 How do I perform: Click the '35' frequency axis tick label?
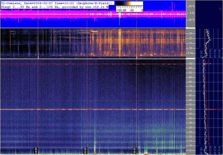point(190,123)
